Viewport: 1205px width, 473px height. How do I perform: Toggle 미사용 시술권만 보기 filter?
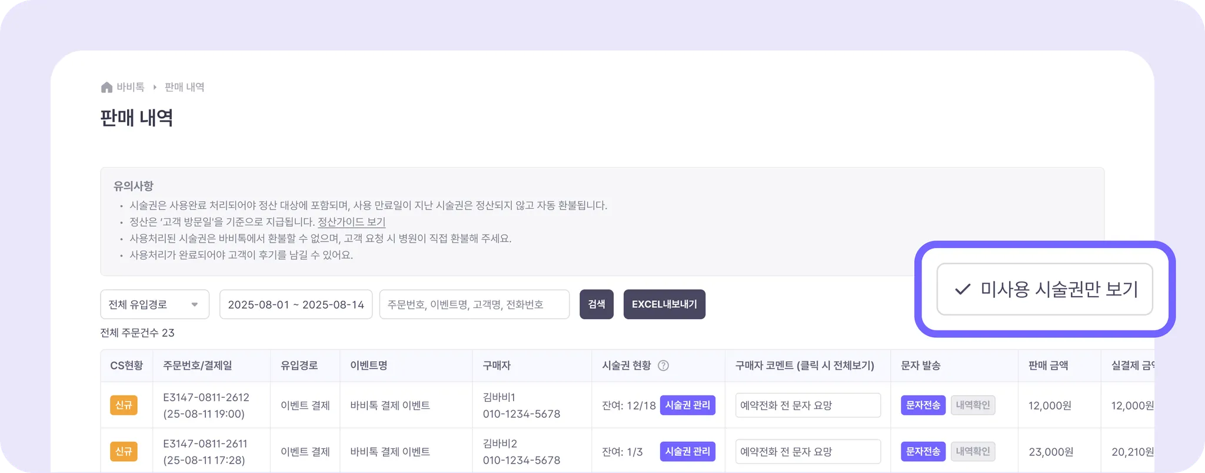(1044, 289)
